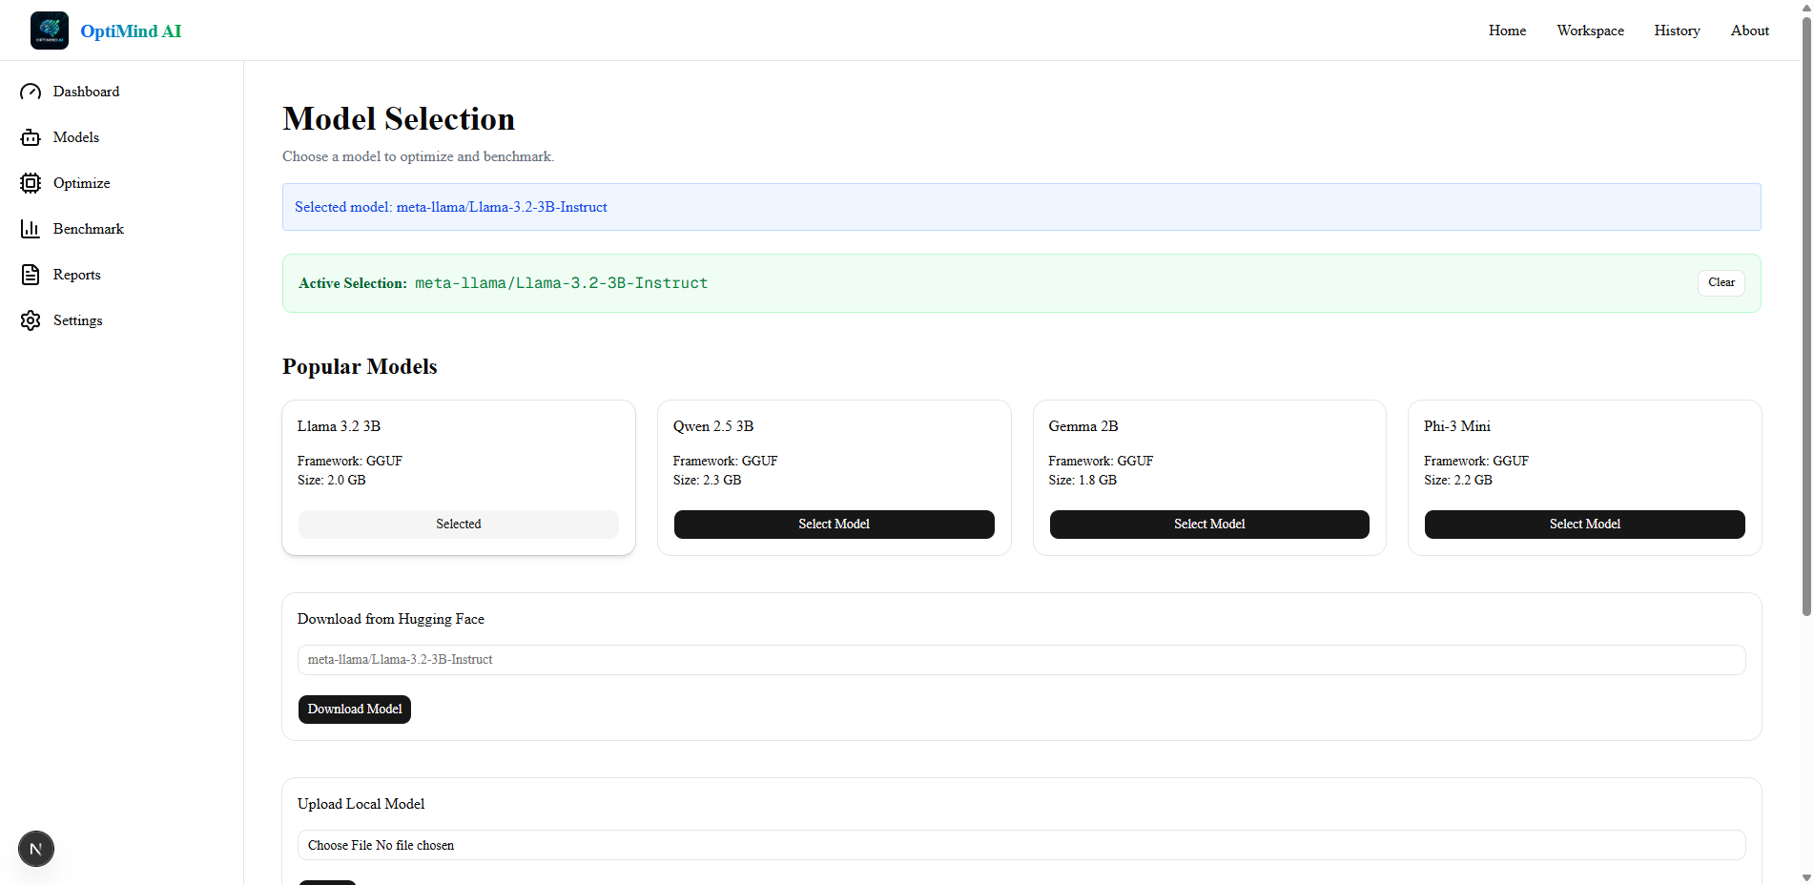Clear the active model selection
The height and width of the screenshot is (885, 1814).
point(1721,282)
